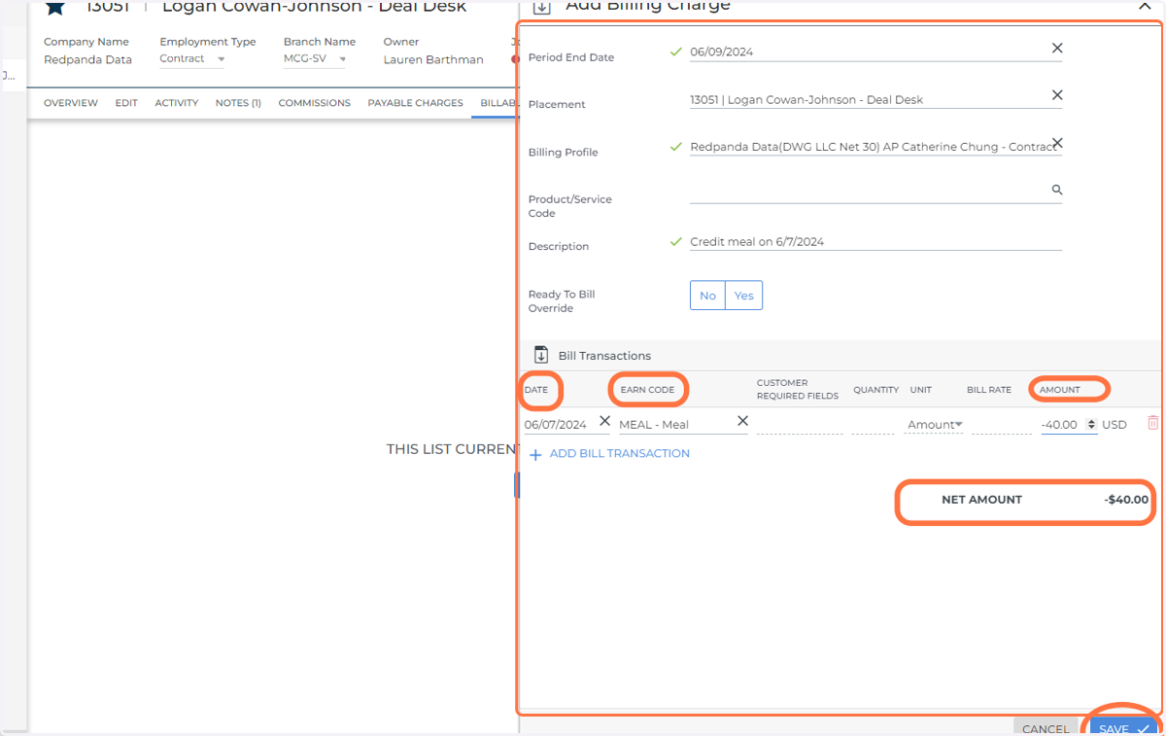Open the Branch Name MCG-SV dropdown

[315, 59]
